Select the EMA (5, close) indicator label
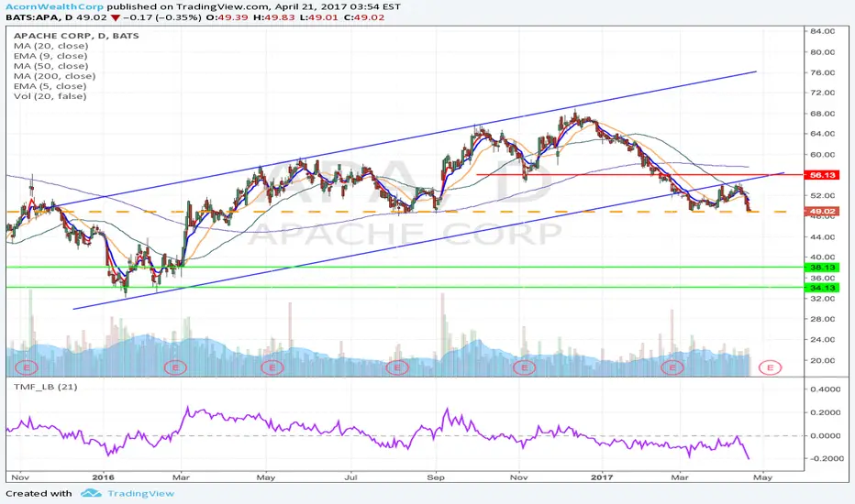The image size is (855, 504). click(50, 86)
